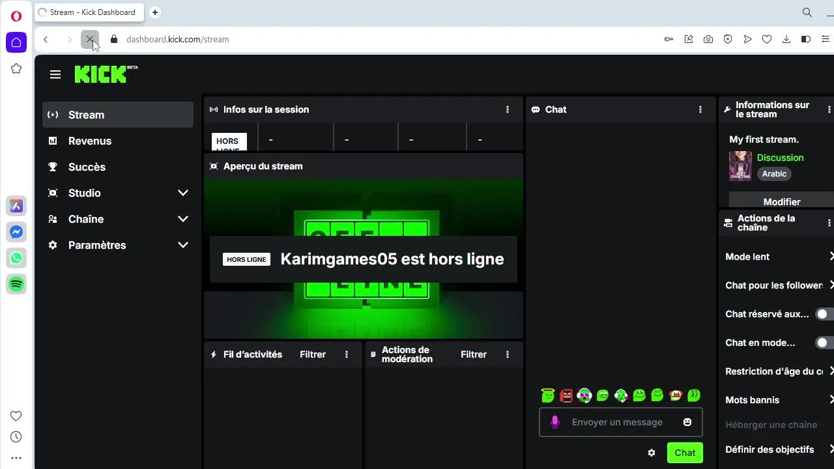This screenshot has height=469, width=834.
Task: Open chat settings gear icon
Action: point(651,453)
